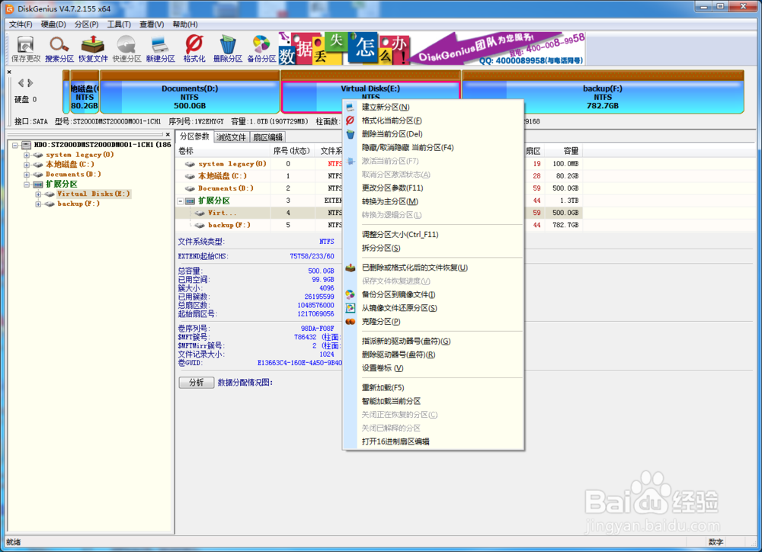Open the 硬盘(D) menu
This screenshot has height=552, width=762.
click(53, 24)
